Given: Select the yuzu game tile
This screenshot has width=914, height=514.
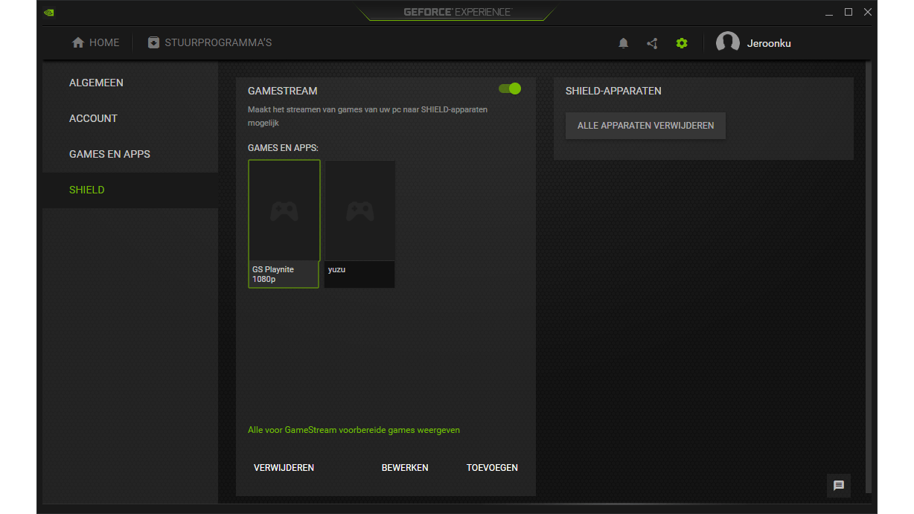Looking at the screenshot, I should [x=360, y=224].
